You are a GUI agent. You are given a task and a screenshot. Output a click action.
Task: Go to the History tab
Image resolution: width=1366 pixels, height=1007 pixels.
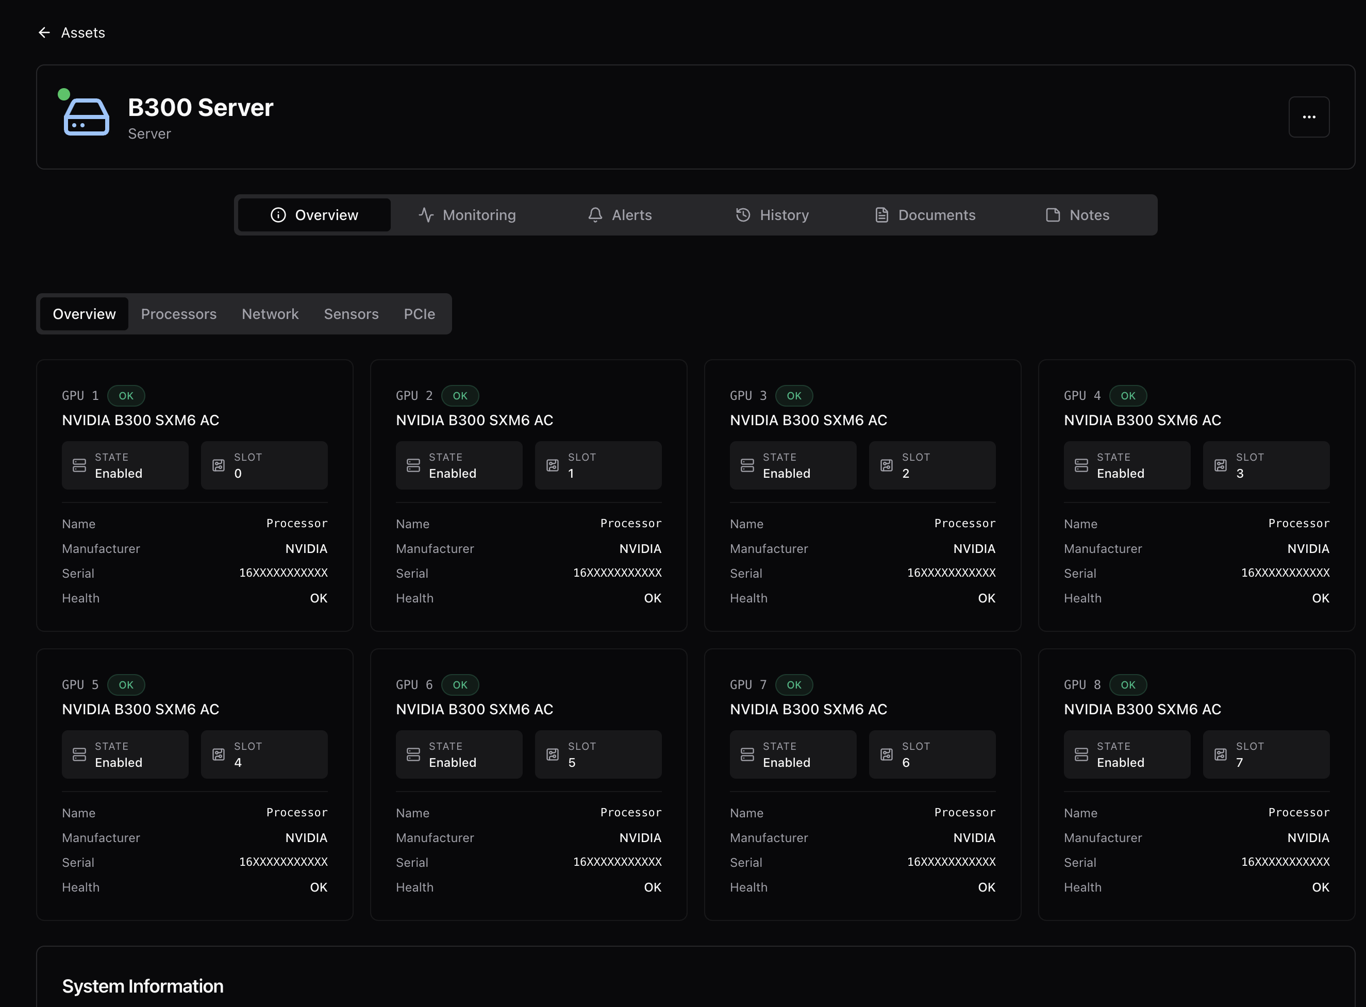pyautogui.click(x=772, y=214)
